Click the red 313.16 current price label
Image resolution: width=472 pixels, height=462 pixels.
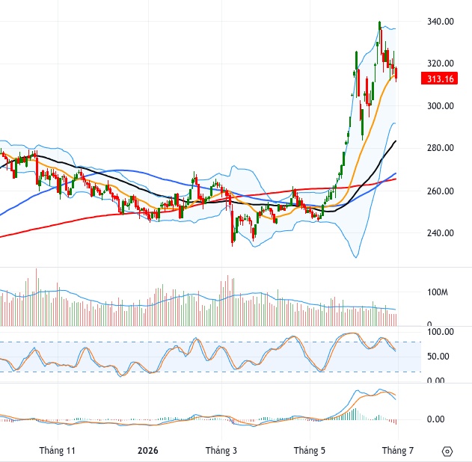pos(439,78)
